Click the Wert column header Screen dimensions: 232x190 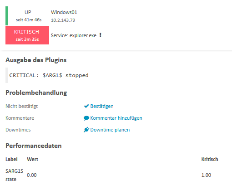point(33,159)
